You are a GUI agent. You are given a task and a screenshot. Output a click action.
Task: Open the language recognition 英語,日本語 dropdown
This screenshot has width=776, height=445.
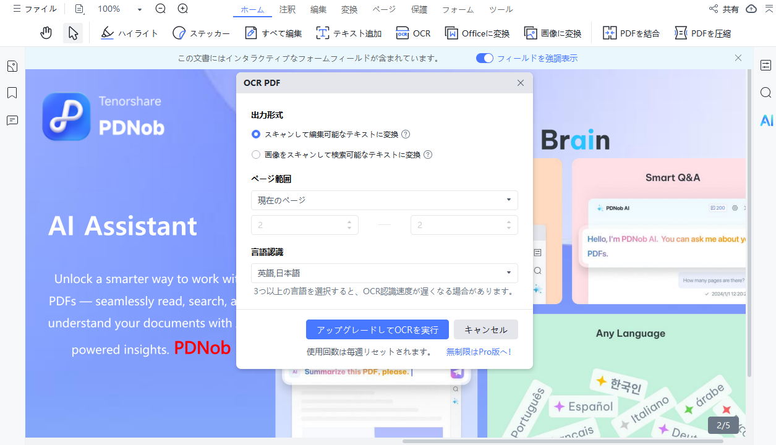click(385, 273)
